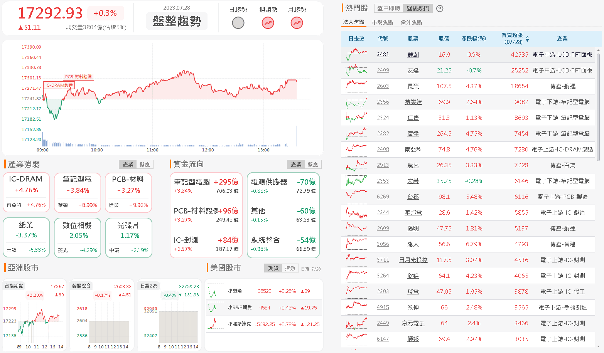Open the 英業達 stock link

(413, 102)
